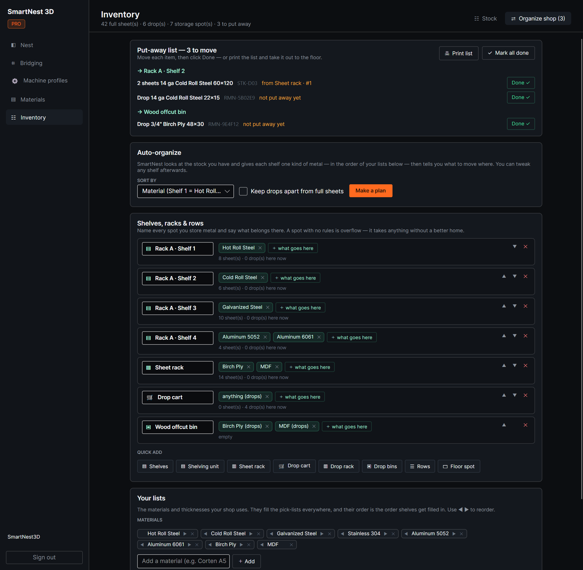Remove anything (drops) tag from Drop cart
This screenshot has height=570, width=583.
[267, 397]
